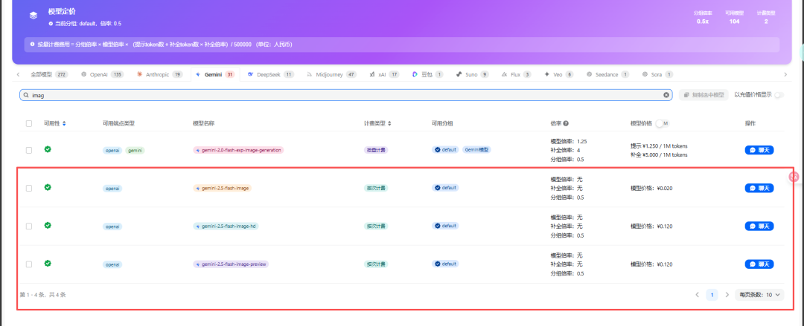This screenshot has height=326, width=804.
Task: Sort by 可用性 column arrows
Action: (x=64, y=123)
